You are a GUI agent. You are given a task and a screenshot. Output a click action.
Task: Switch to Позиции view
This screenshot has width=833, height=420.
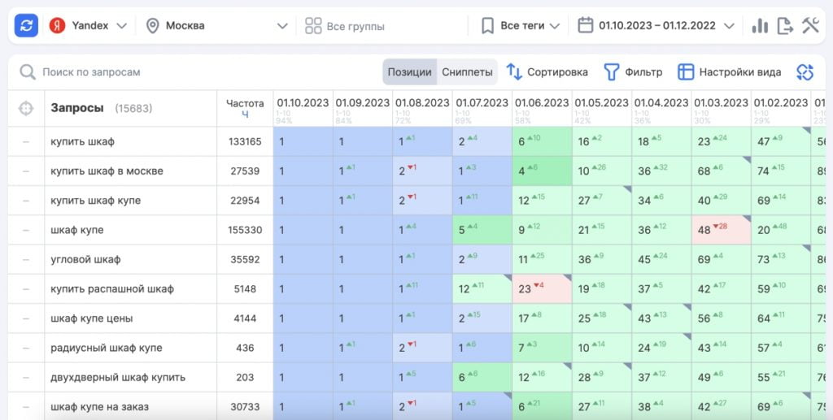pyautogui.click(x=409, y=72)
